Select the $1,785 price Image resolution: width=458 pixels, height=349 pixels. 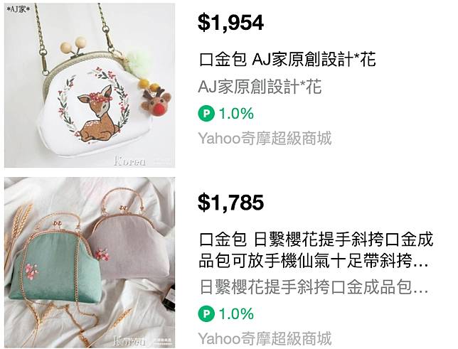point(230,203)
